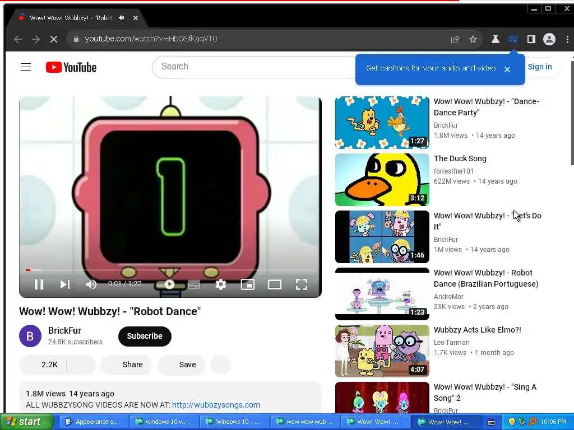Open The Duck Song thumbnail
This screenshot has width=574, height=430.
click(382, 180)
